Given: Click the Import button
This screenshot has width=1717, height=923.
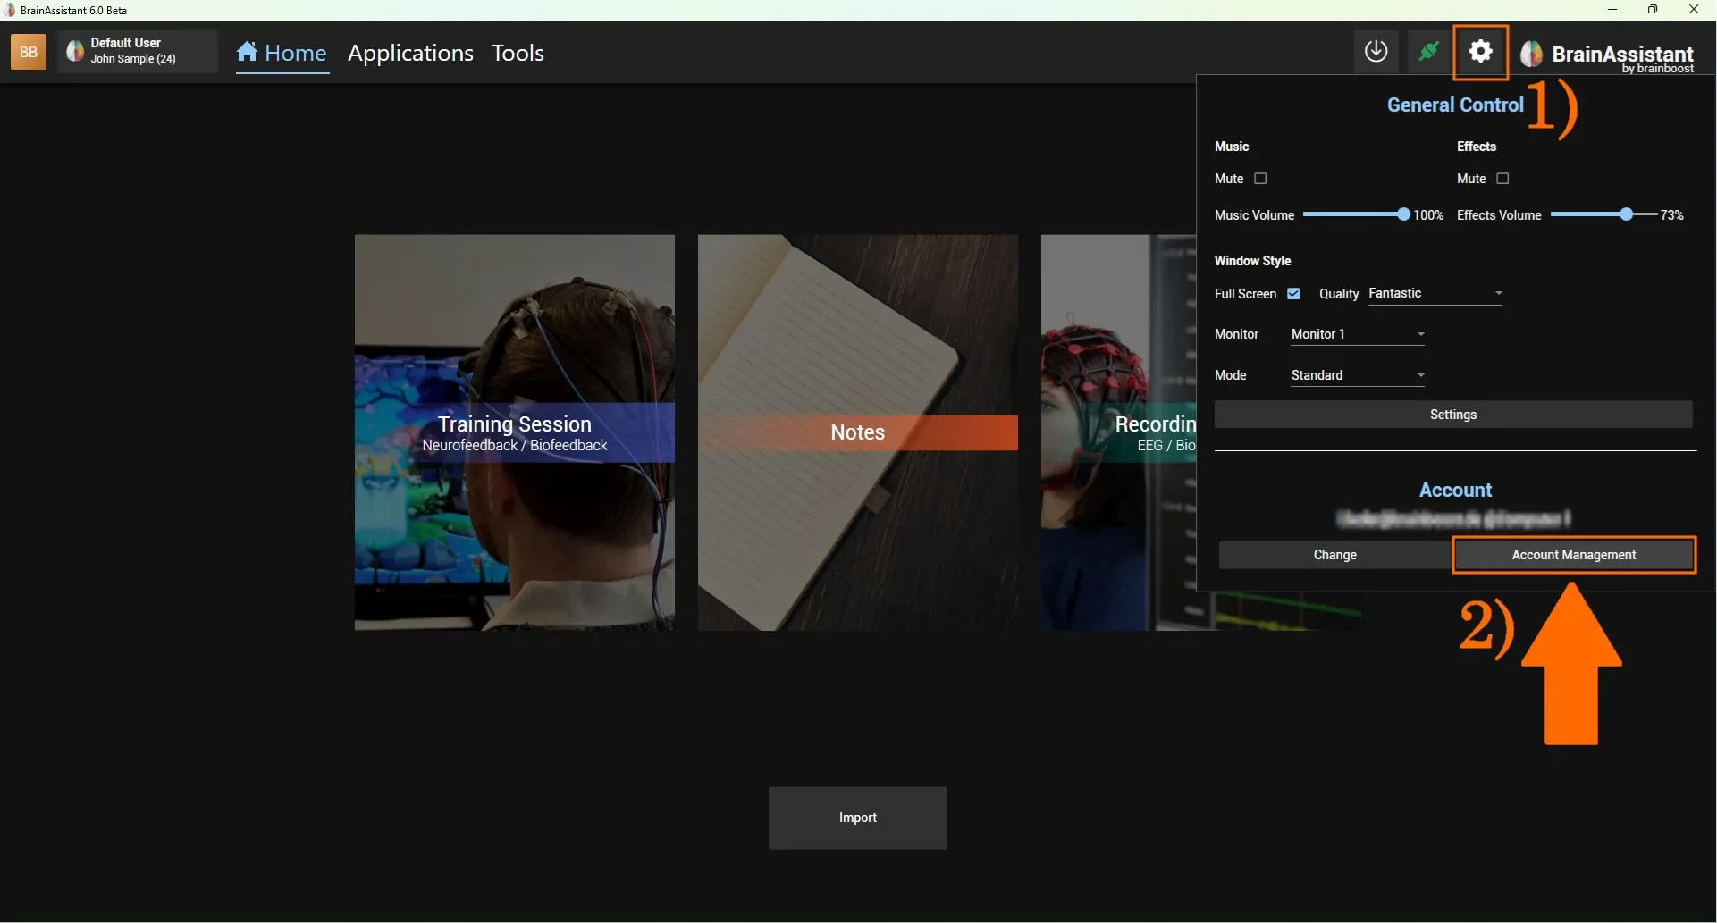Looking at the screenshot, I should (858, 818).
